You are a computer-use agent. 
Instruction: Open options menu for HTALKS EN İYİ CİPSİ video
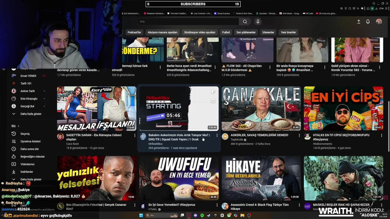click(381, 135)
